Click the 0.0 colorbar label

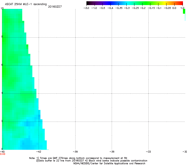pyautogui.click(x=174, y=8)
